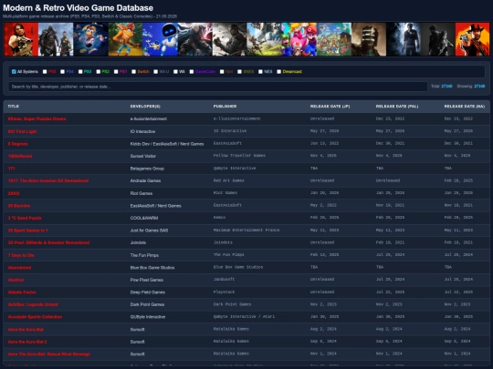Image resolution: width=493 pixels, height=369 pixels.
Task: Tick the SNES filter checkbox
Action: (x=239, y=72)
